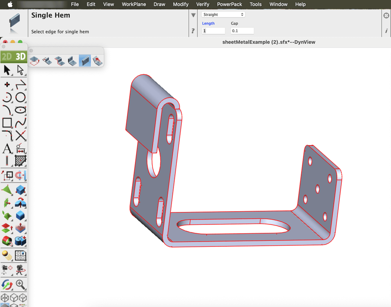The image size is (391, 307).
Task: Click the Unbend tool in the sheet metal palette
Action: 98,61
